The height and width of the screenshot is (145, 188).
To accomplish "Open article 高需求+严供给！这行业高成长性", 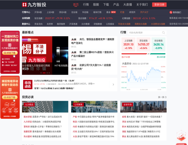I will tap(47, 117).
